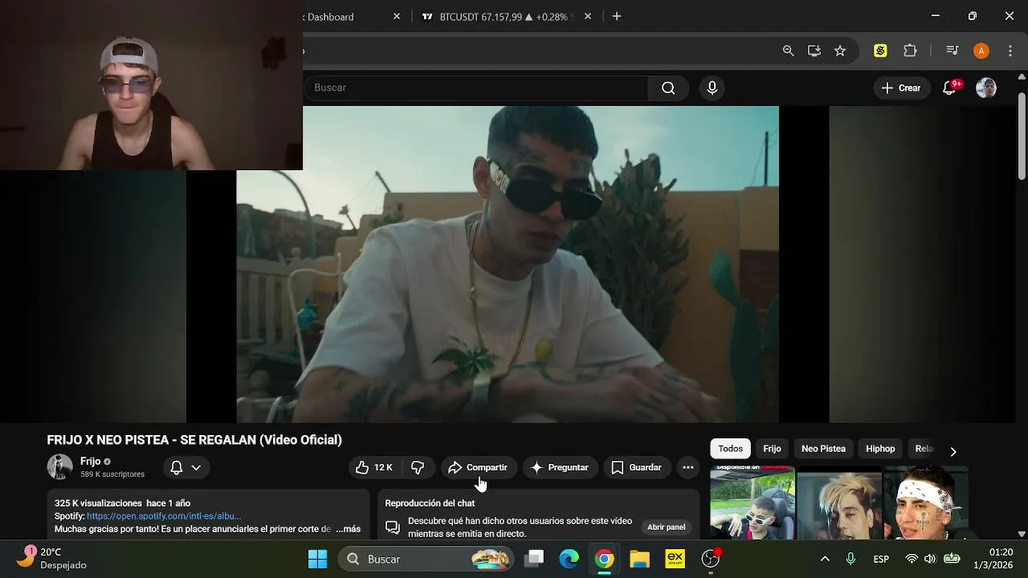Select the Neo Pistea filter chip
Screen dimensions: 1028x578
pyautogui.click(x=823, y=449)
